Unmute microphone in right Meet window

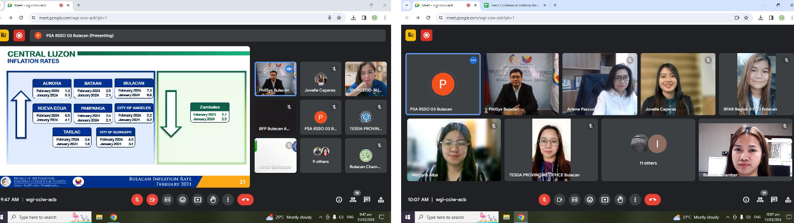pyautogui.click(x=544, y=199)
